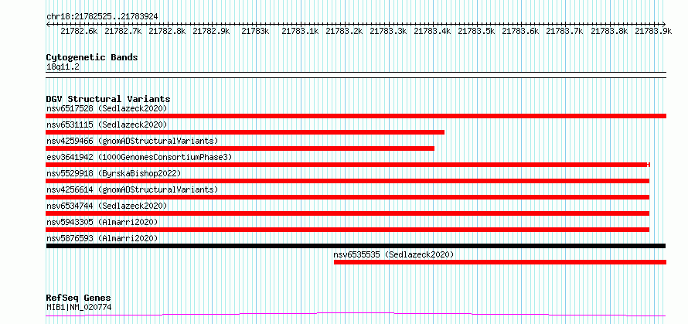Select the nsv4259466 red variant bar
The image size is (688, 324).
tap(240, 148)
